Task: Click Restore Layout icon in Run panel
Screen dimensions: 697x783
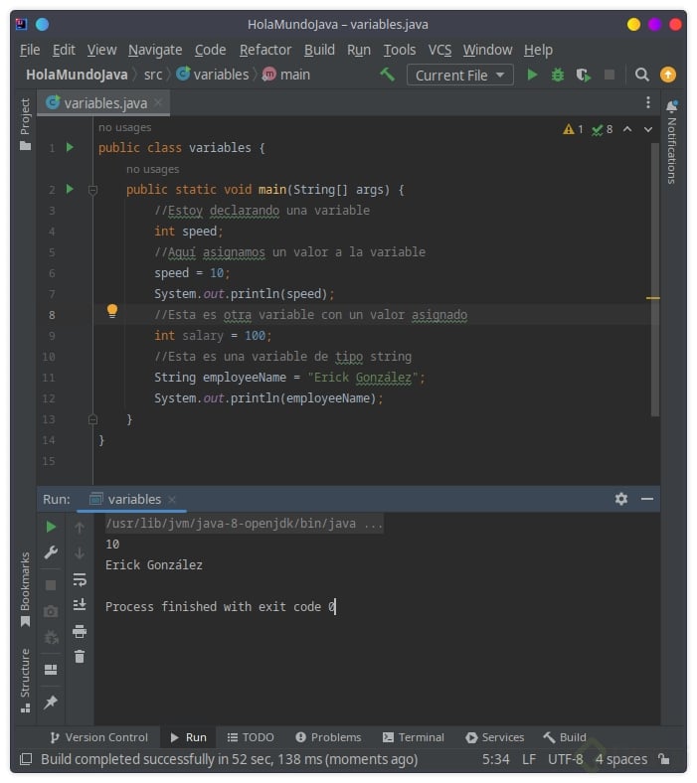Action: pyautogui.click(x=51, y=670)
